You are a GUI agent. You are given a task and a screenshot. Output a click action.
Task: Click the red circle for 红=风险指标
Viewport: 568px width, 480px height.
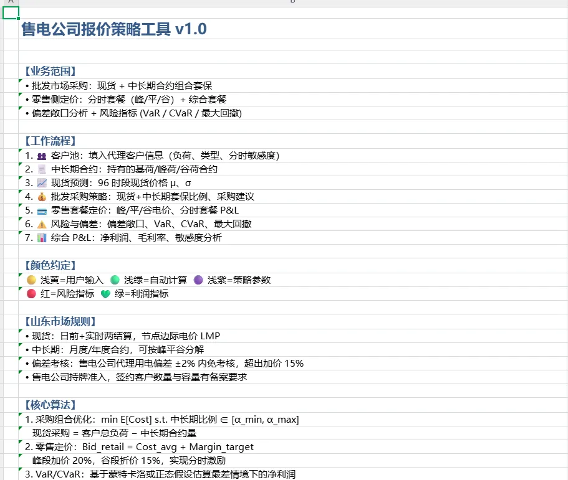pos(32,294)
